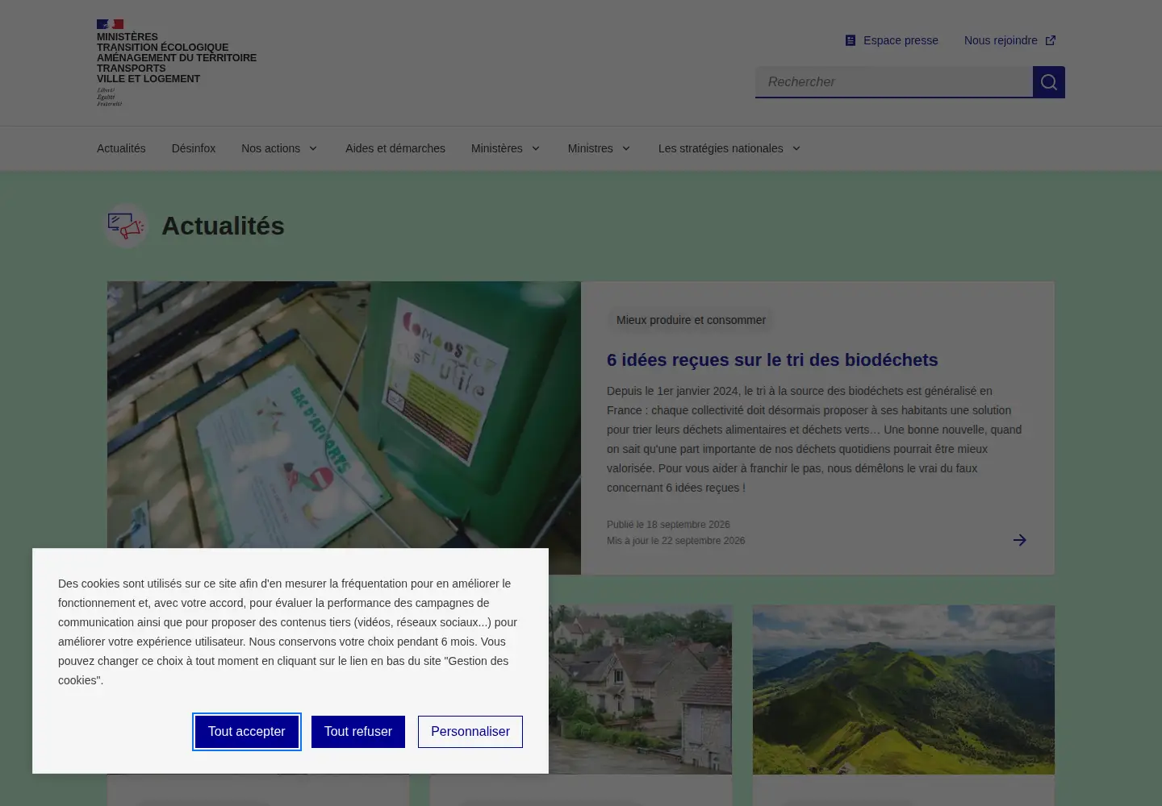Click the flooded village houses thumbnail

click(x=641, y=690)
